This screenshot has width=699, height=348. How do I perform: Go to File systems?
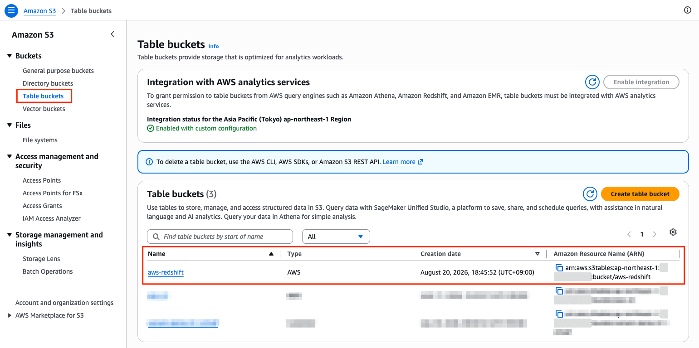[x=40, y=140]
